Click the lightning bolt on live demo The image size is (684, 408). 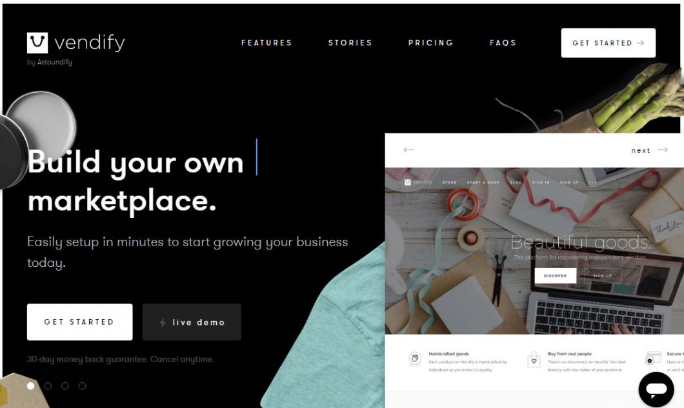coord(163,322)
